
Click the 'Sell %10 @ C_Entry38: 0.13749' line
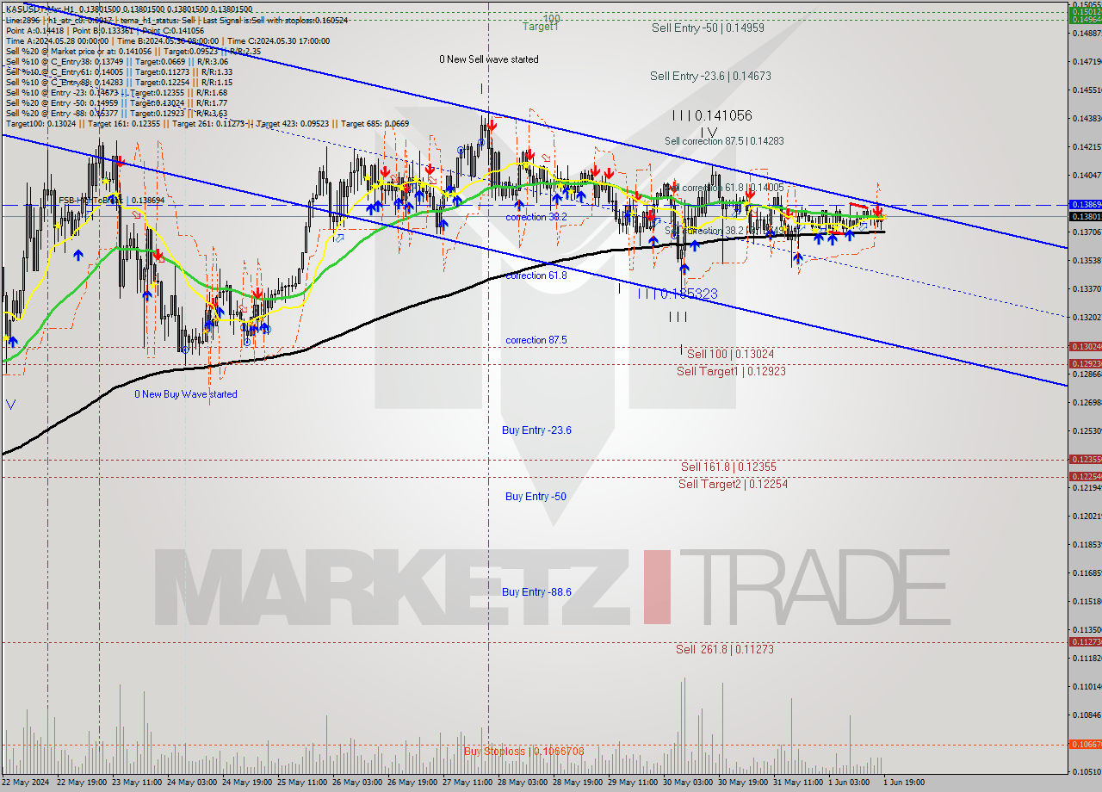(117, 61)
